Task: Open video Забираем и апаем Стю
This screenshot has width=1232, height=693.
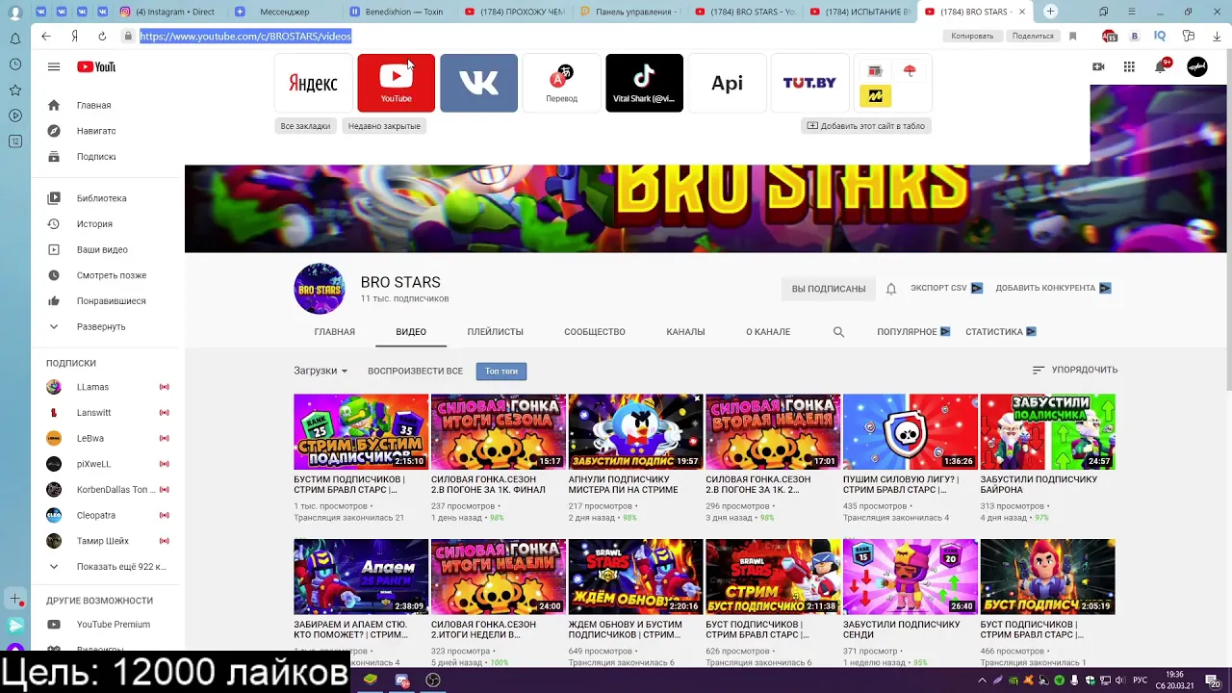Action: [x=361, y=577]
